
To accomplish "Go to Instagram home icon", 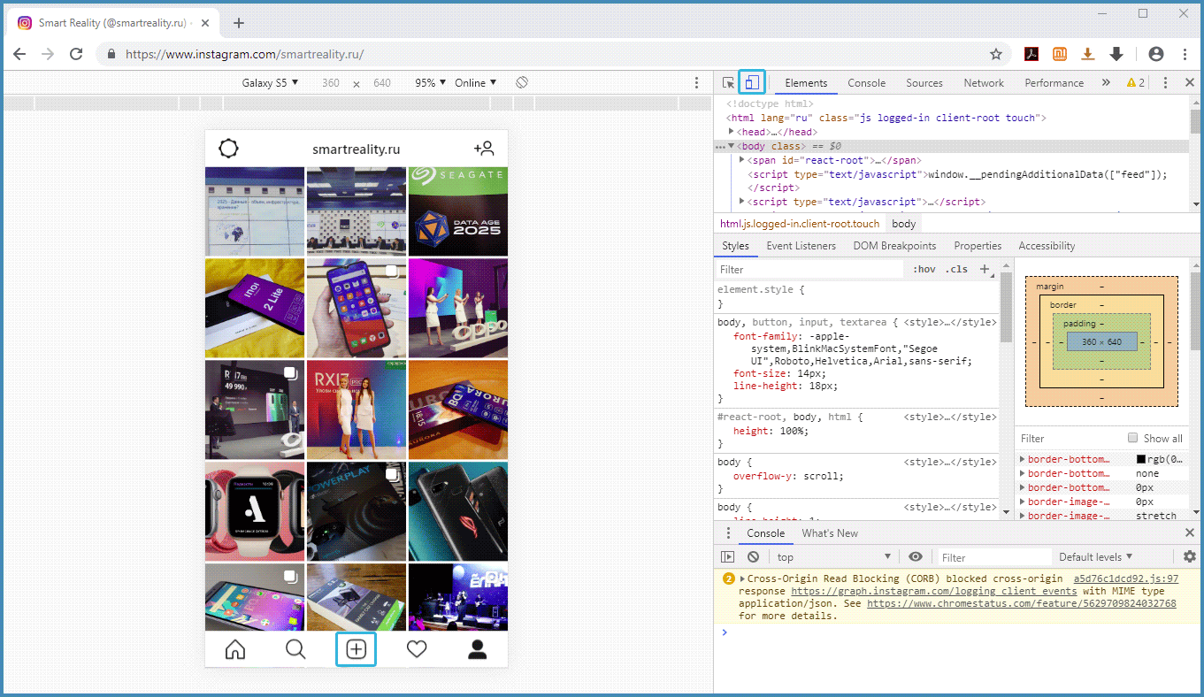I will pos(234,649).
